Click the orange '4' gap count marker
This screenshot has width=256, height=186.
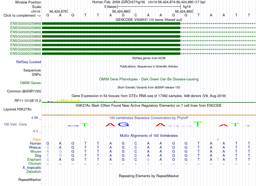point(218,139)
